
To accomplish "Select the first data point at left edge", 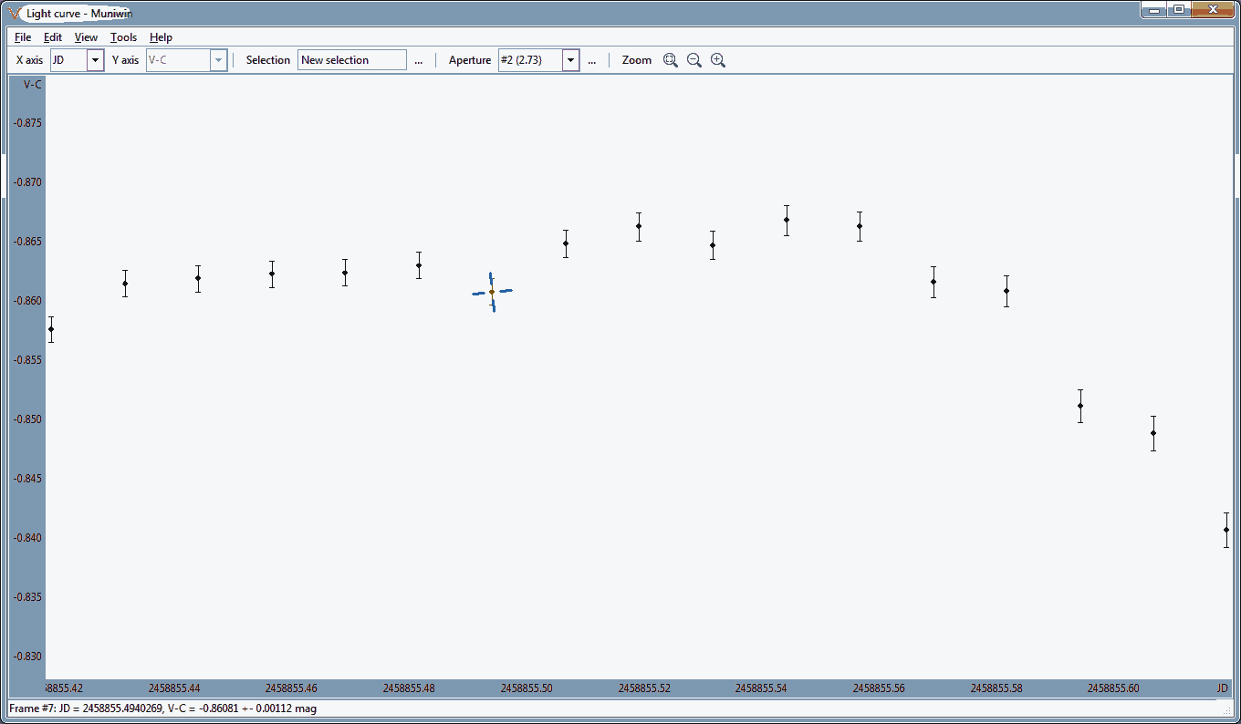I will click(51, 329).
